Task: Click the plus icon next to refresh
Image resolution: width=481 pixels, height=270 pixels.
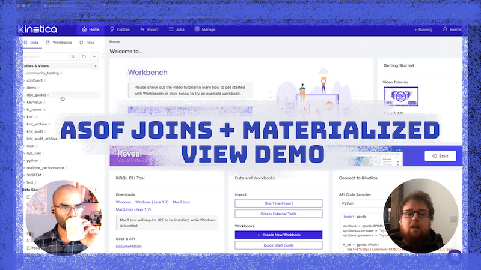Action: coord(94,56)
